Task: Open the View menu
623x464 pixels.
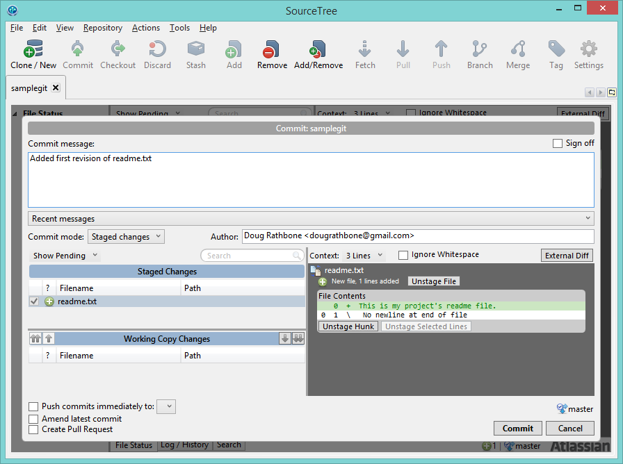Action: click(65, 28)
